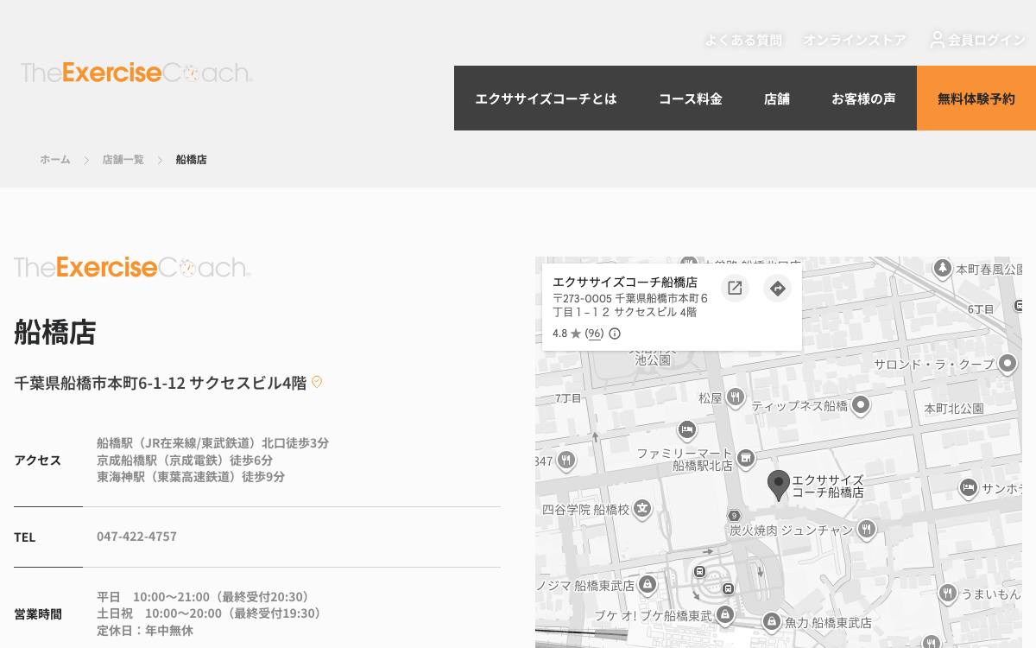
Task: Click ブケ オ! ブケ船橋東武 shop marker
Action: [725, 615]
